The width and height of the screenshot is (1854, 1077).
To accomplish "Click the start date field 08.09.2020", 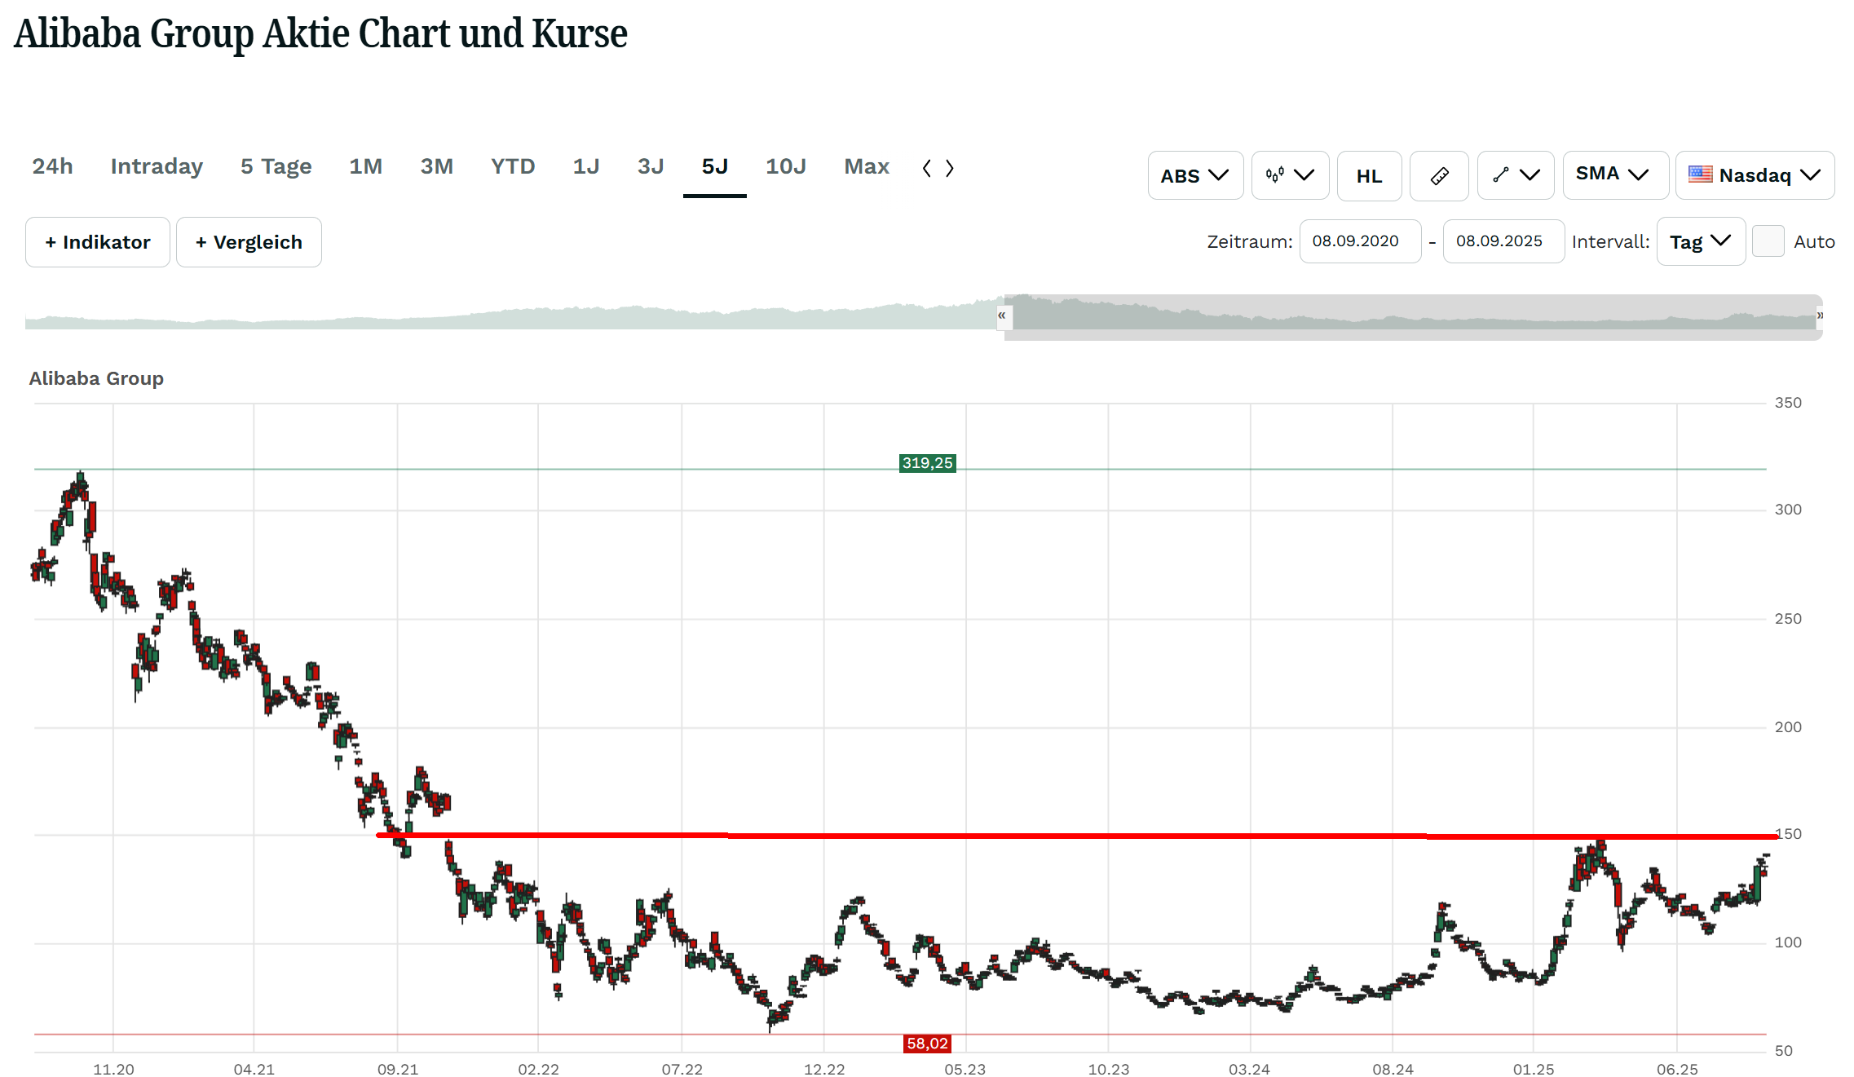I will [1360, 241].
